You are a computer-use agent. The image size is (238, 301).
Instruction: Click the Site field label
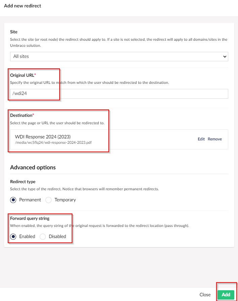click(x=13, y=32)
